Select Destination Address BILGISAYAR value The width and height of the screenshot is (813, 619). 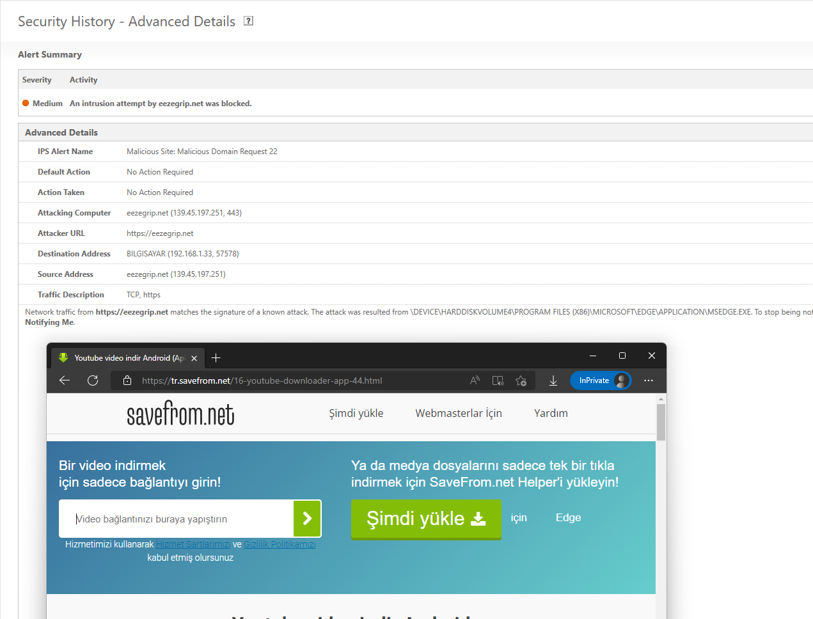[x=183, y=254]
